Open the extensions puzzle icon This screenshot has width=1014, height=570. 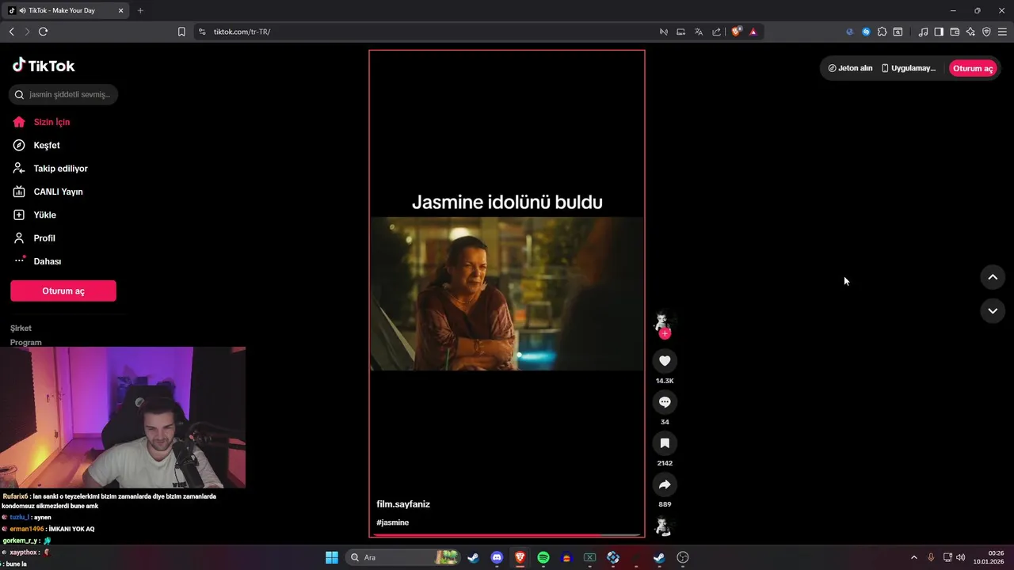pos(882,32)
